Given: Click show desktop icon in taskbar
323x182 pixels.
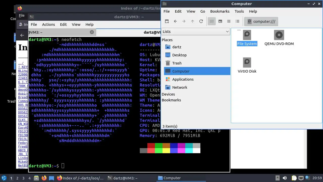Looking at the screenshot, I should (51, 178).
